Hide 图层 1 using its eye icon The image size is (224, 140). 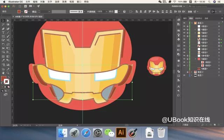click(184, 75)
